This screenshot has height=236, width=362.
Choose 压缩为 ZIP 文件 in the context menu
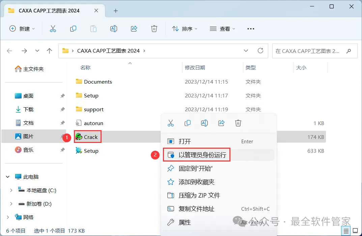tap(219, 196)
